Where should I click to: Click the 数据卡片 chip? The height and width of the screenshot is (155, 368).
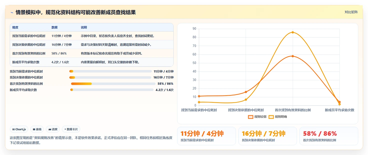[x=71, y=129]
